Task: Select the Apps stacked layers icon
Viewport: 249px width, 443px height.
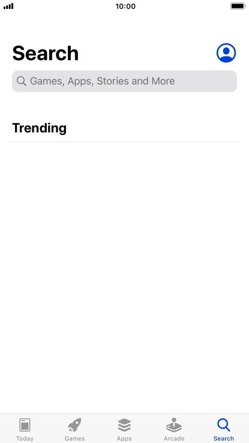Action: (124, 425)
